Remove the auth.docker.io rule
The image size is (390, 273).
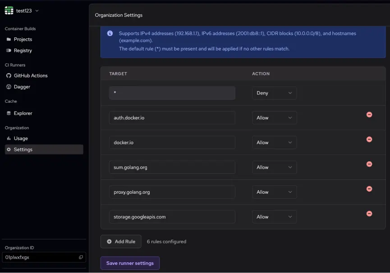[369, 114]
